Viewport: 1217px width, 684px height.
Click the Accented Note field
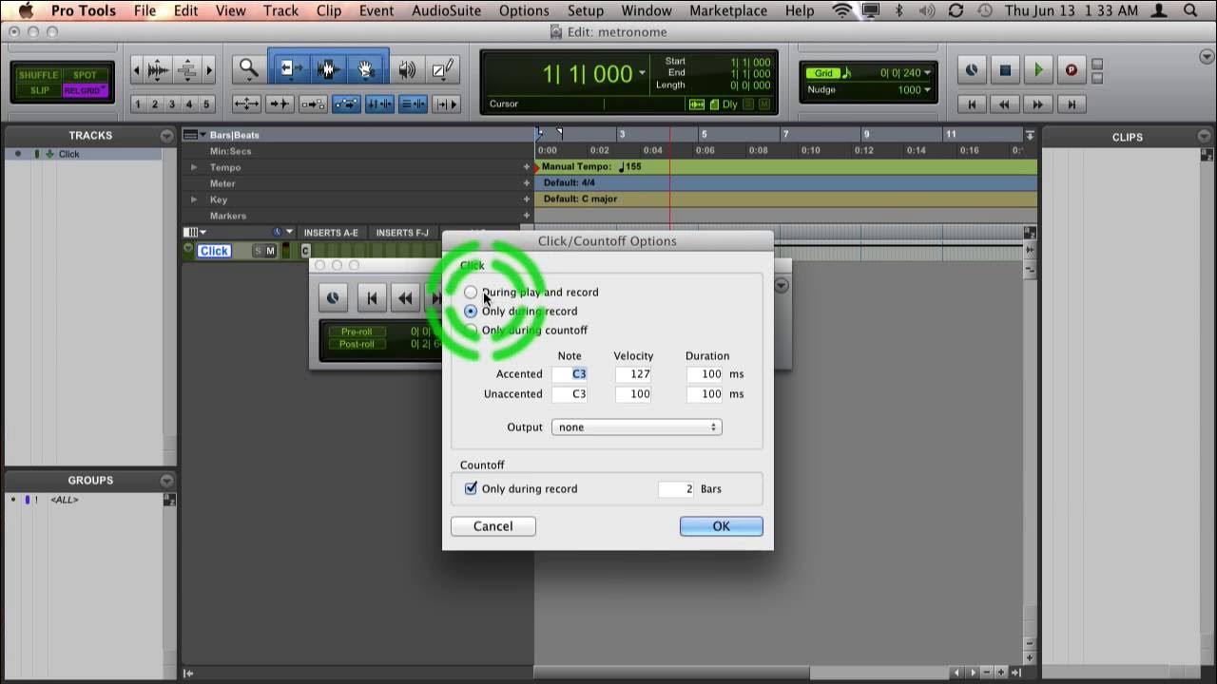[570, 374]
